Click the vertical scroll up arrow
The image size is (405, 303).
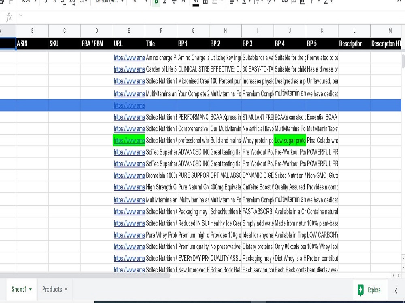tap(403, 258)
